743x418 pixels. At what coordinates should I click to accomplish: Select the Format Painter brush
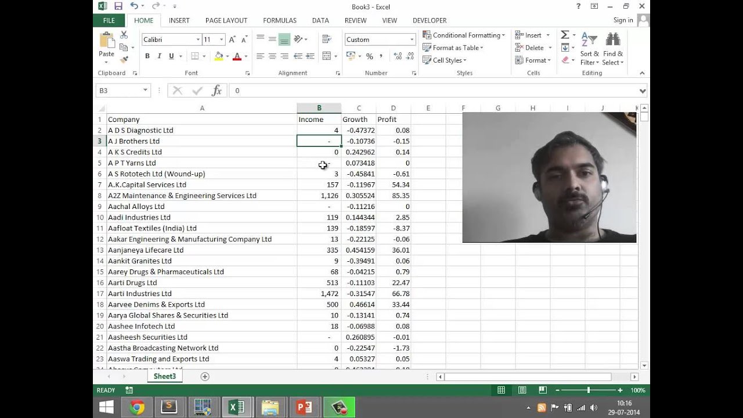pos(124,59)
